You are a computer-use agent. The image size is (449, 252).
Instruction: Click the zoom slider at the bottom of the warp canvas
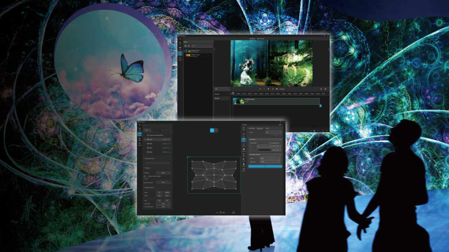(227, 212)
